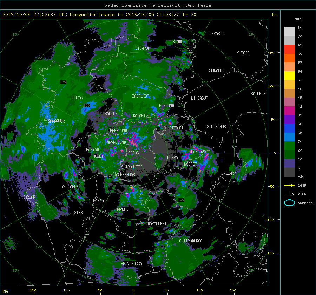Select the 30 dBZ light blue swatch

tap(289, 137)
